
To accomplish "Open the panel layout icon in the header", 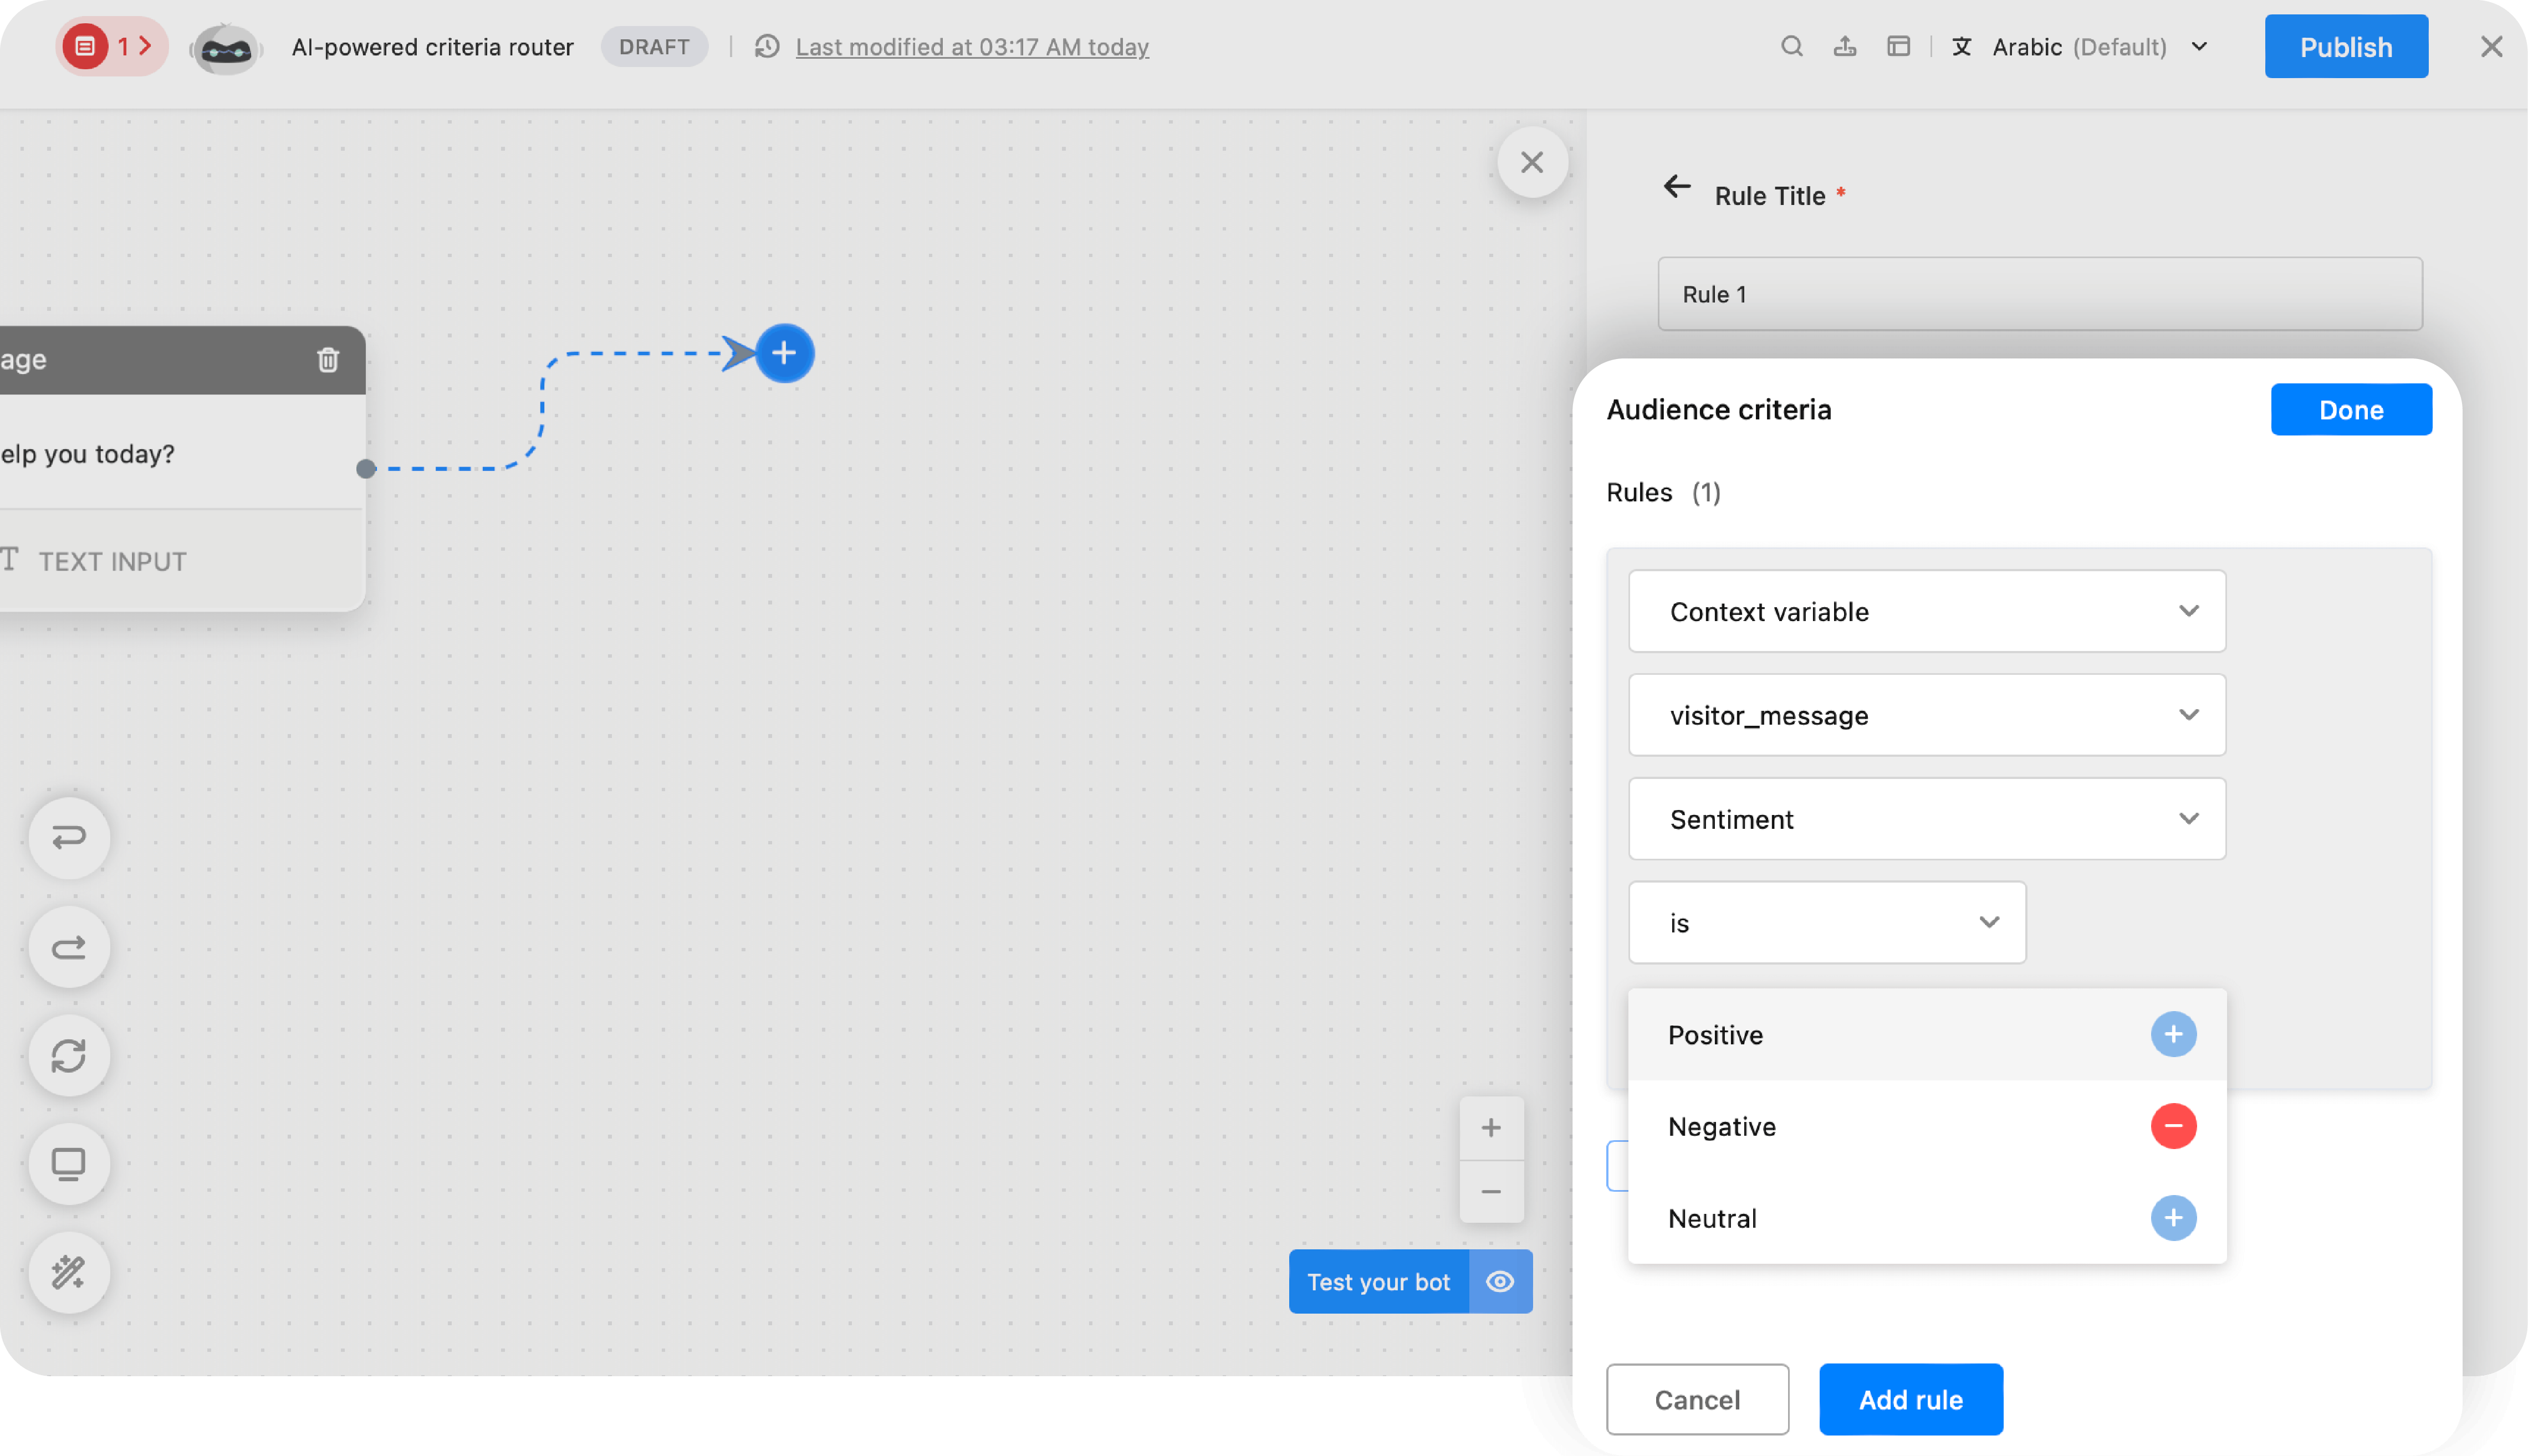I will pos(1898,46).
